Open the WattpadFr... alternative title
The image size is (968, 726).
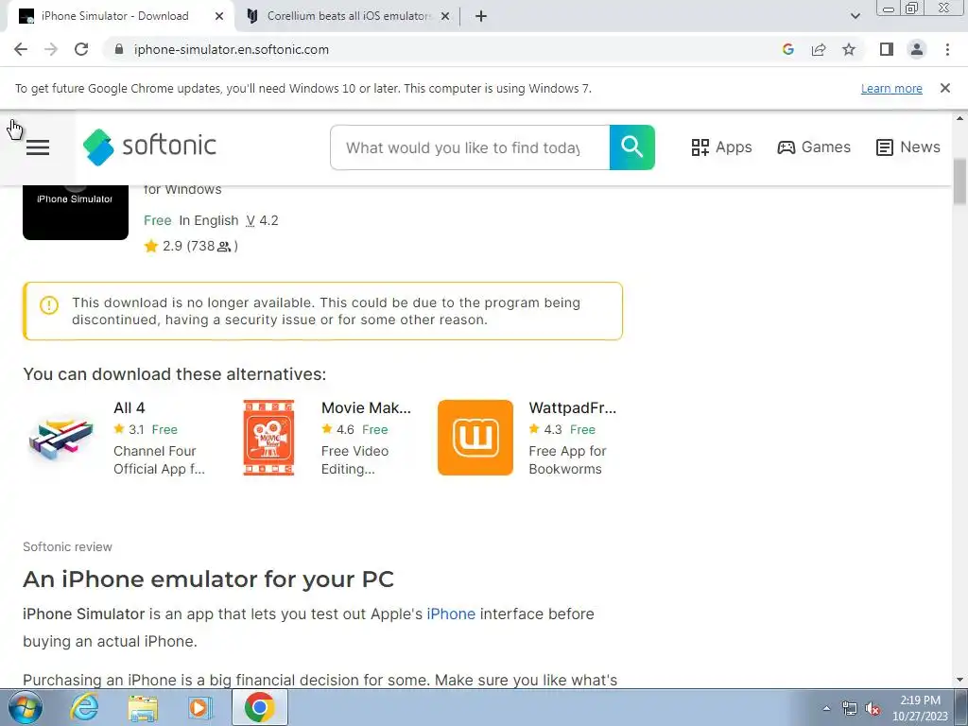click(x=572, y=408)
